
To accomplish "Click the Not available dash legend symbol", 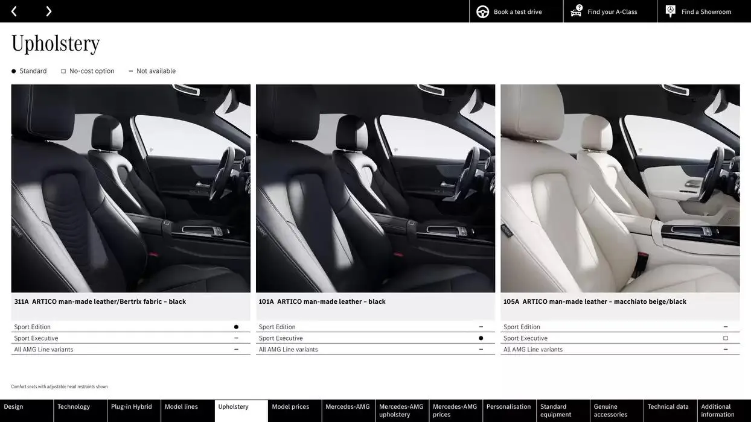I will [x=130, y=71].
